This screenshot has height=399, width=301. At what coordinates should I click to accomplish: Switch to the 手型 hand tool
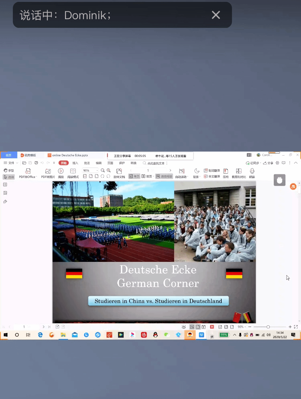coord(9,171)
